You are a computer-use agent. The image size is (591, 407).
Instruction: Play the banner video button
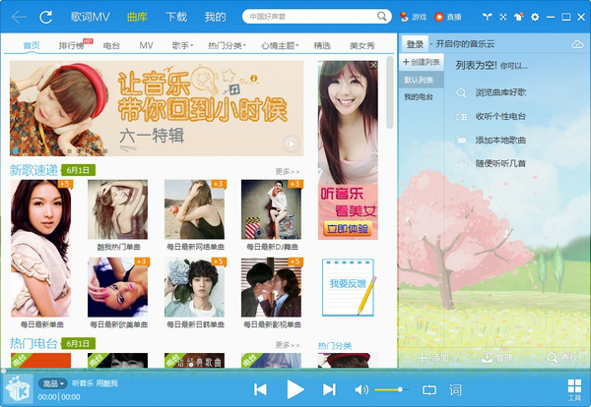click(292, 145)
